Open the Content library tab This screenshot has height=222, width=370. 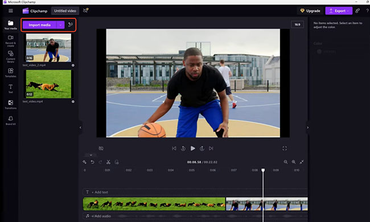tap(11, 57)
